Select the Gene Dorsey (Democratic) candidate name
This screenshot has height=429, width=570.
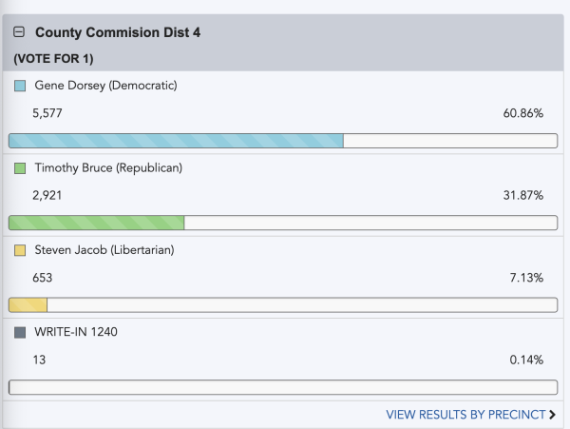pos(105,86)
